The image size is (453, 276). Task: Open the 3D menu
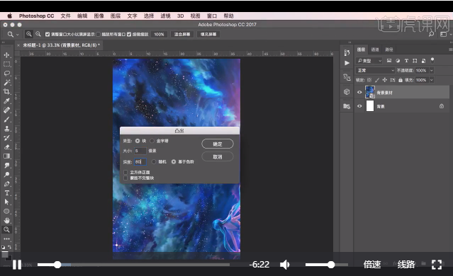[x=180, y=16]
